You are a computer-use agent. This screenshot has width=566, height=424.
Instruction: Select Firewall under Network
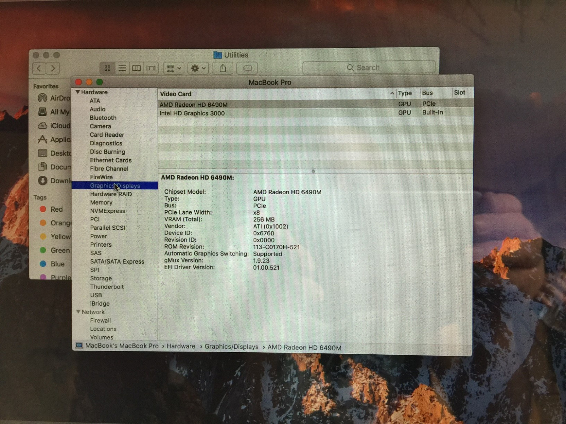100,320
